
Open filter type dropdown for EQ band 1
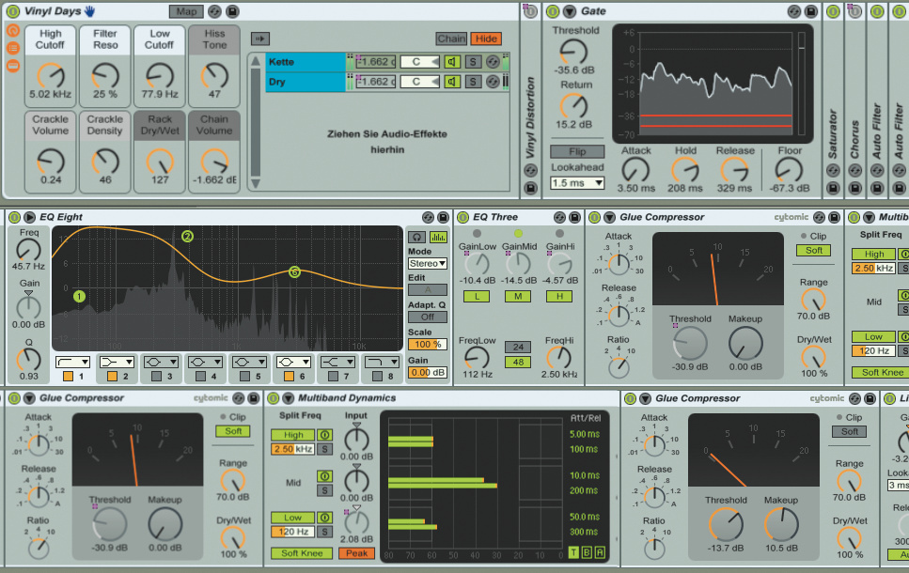pos(76,361)
